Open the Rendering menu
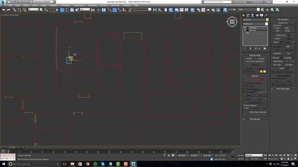Image resolution: width=298 pixels, height=167 pixels. point(92,6)
